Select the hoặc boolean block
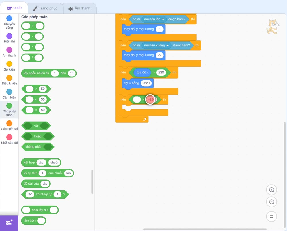287x231 pixels. click(x=38, y=136)
